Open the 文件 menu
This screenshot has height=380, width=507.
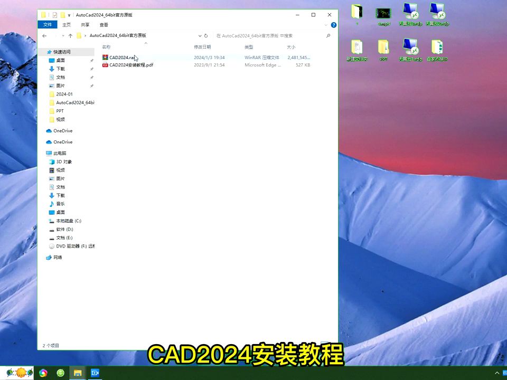pos(47,24)
